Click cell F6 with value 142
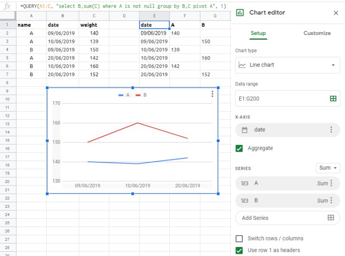The width and height of the screenshot is (345, 256). (185, 66)
